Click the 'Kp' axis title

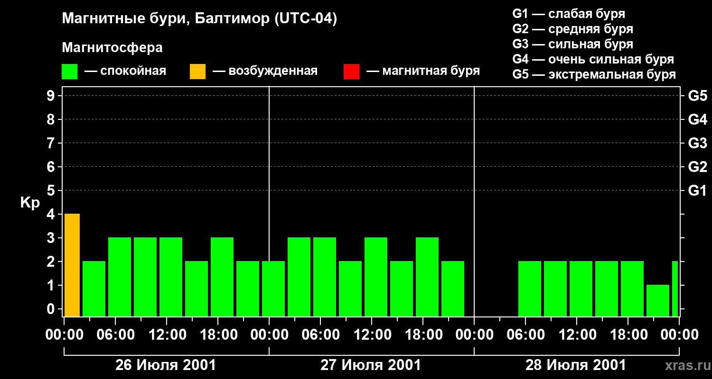click(30, 203)
